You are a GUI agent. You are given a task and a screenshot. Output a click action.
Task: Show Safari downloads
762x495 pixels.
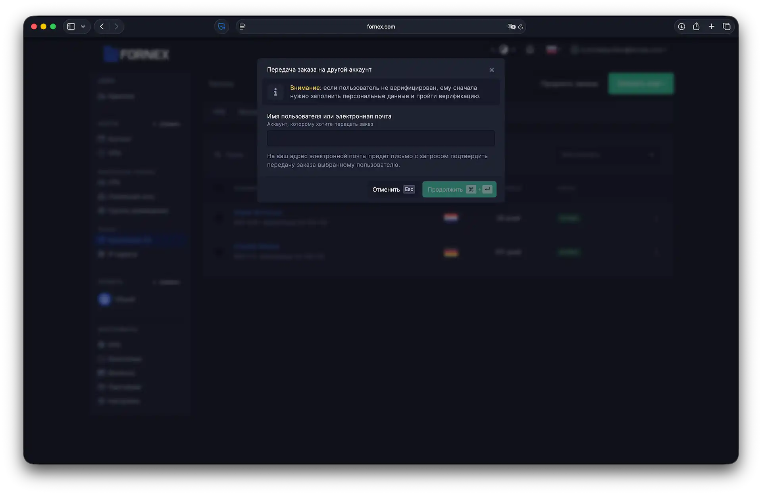click(681, 27)
